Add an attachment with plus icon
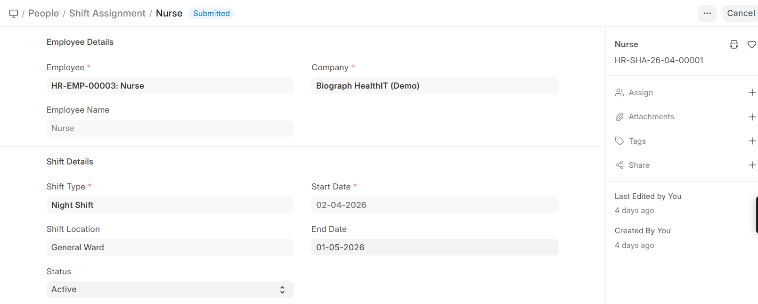The width and height of the screenshot is (758, 304). coord(752,117)
